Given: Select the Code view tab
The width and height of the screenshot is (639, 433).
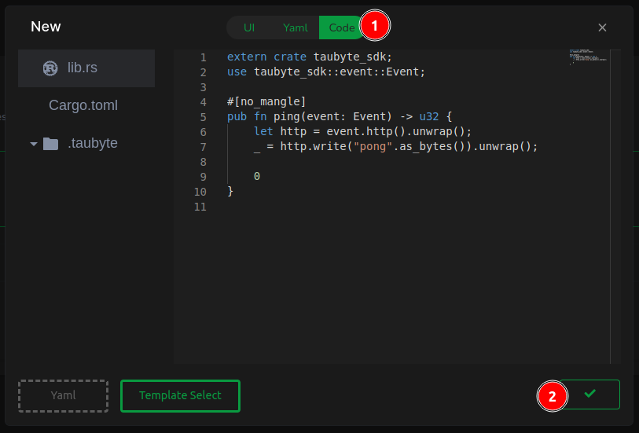Looking at the screenshot, I should coord(341,28).
